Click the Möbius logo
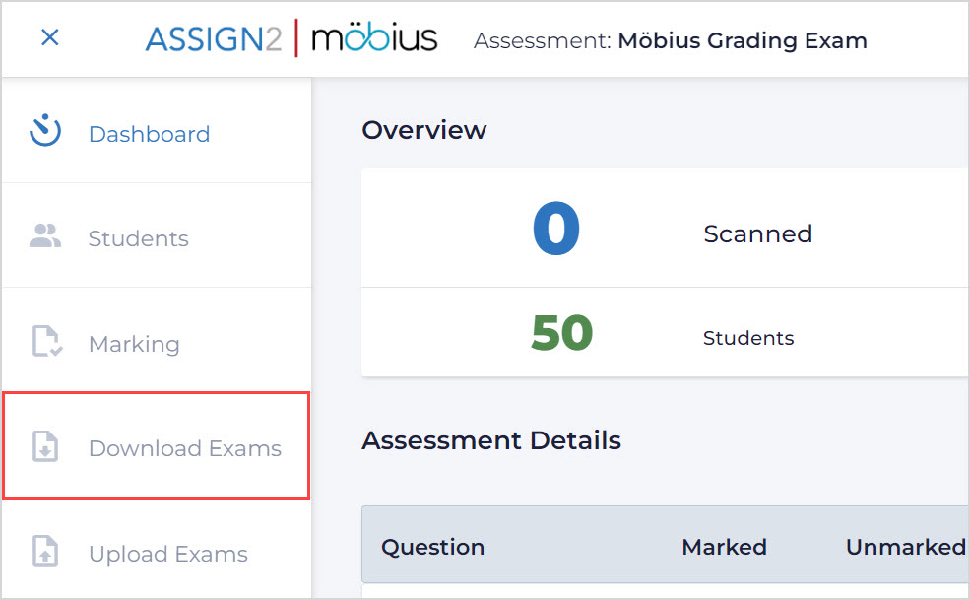Viewport: 970px width, 600px height. (x=374, y=39)
